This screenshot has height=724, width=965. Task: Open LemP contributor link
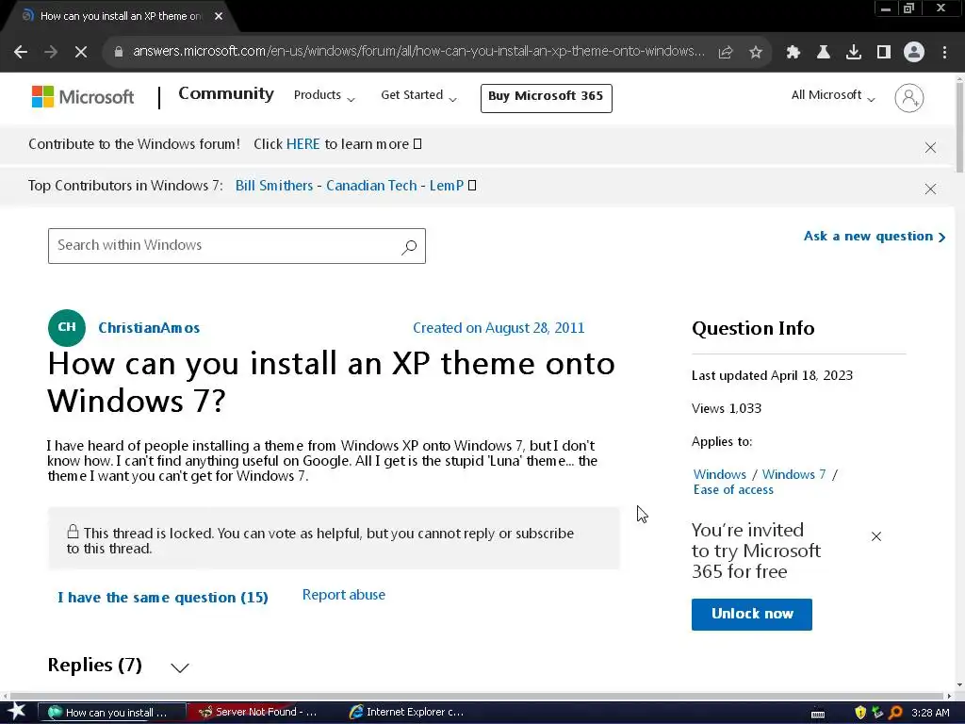(x=446, y=186)
